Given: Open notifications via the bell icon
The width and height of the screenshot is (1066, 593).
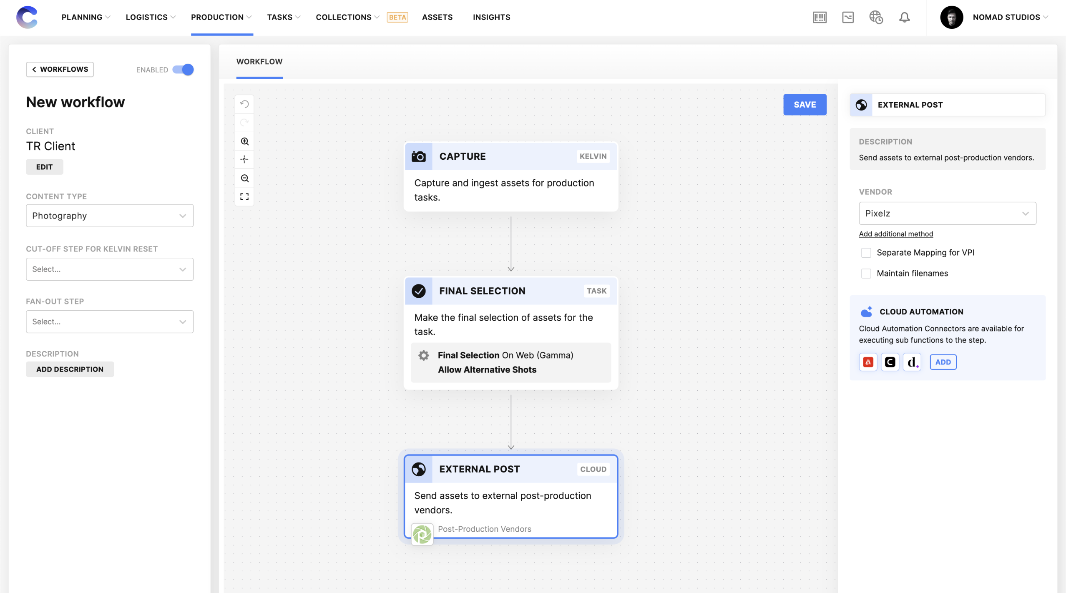Looking at the screenshot, I should [x=904, y=17].
